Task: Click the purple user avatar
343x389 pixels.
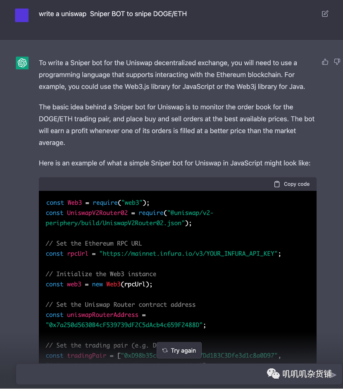Action: (x=22, y=15)
